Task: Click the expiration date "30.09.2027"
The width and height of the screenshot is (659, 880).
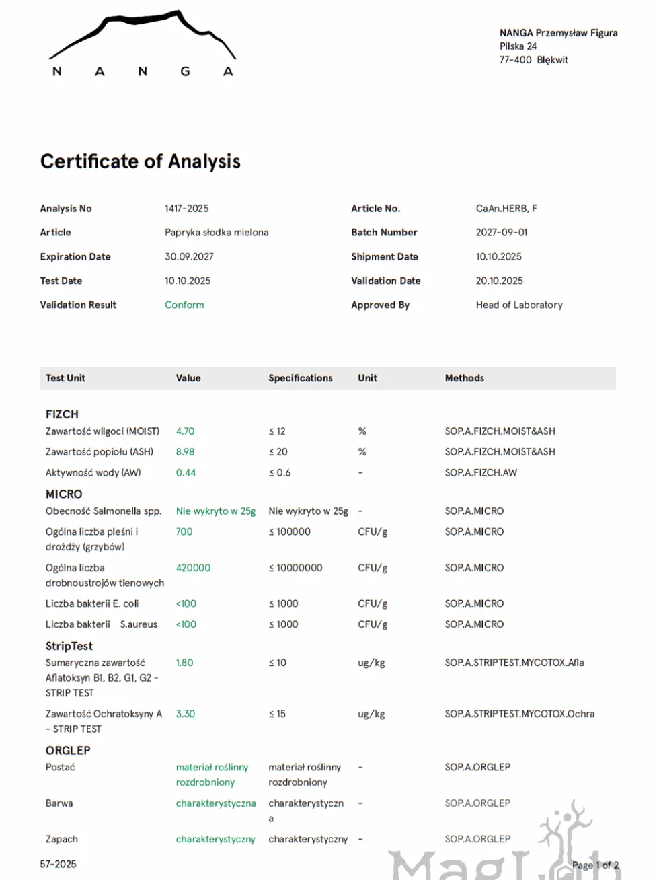Action: tap(190, 257)
